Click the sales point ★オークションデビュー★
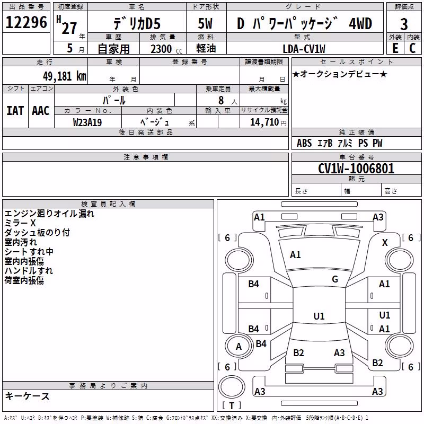 pyautogui.click(x=340, y=74)
